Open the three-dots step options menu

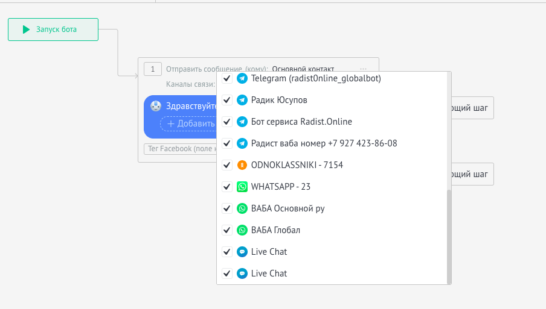363,69
